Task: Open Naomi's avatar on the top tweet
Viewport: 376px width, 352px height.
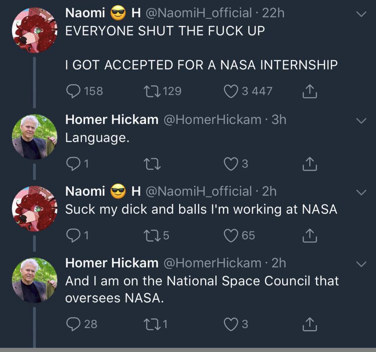Action: pyautogui.click(x=35, y=30)
